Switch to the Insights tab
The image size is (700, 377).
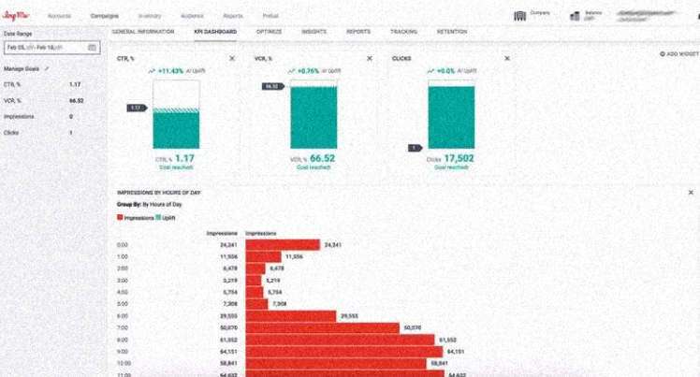point(314,32)
